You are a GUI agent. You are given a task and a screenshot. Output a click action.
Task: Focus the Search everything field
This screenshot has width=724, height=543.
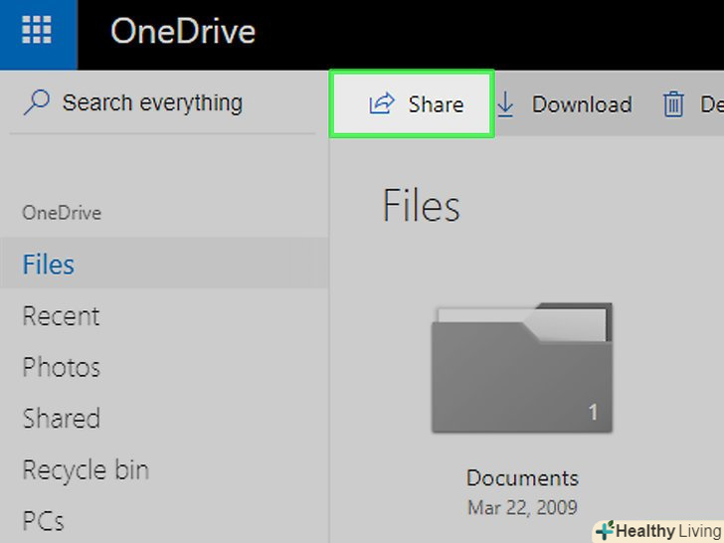pyautogui.click(x=162, y=102)
